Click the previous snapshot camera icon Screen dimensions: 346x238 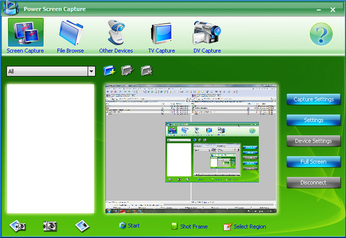click(x=18, y=226)
